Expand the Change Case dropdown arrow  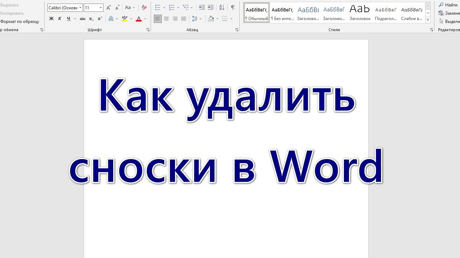click(x=134, y=8)
